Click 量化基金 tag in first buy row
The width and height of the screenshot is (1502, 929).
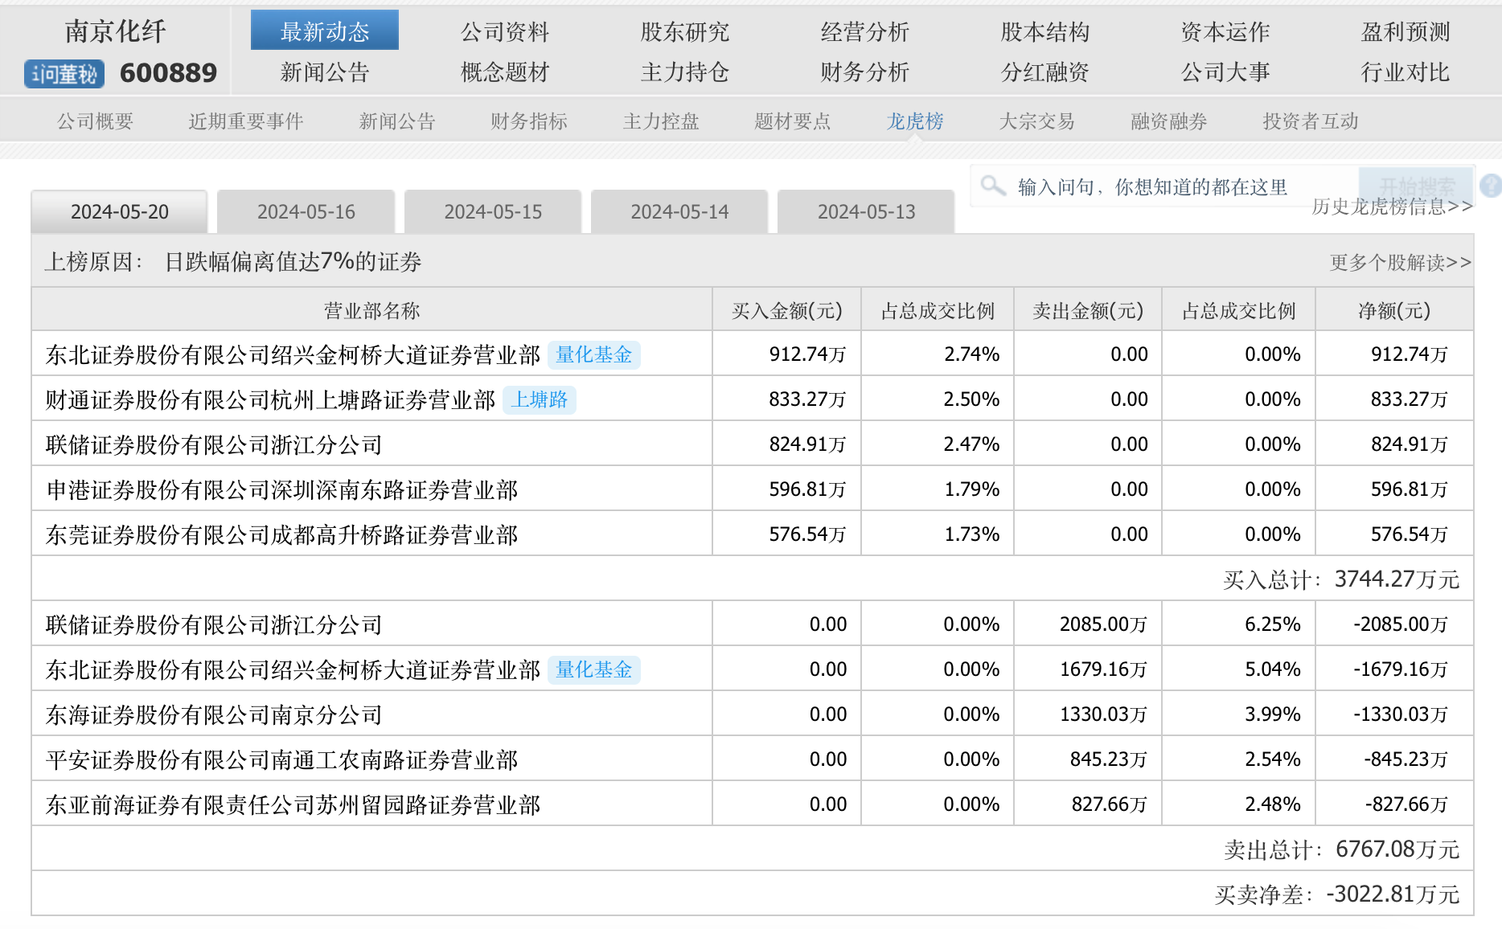[x=593, y=354]
